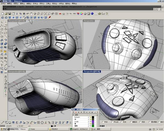Open the 帮助 menu
This screenshot has height=131, width=164.
click(x=74, y=4)
